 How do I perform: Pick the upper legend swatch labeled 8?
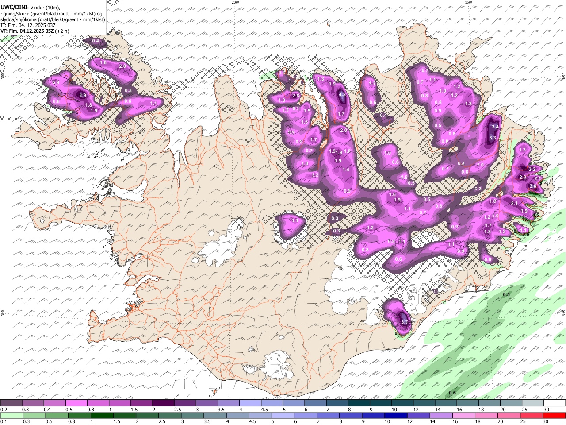point(359,403)
